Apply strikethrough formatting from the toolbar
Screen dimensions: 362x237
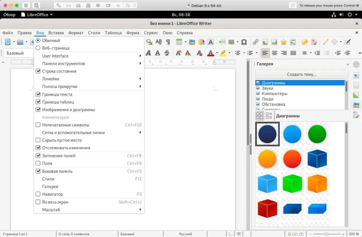pyautogui.click(x=167, y=53)
